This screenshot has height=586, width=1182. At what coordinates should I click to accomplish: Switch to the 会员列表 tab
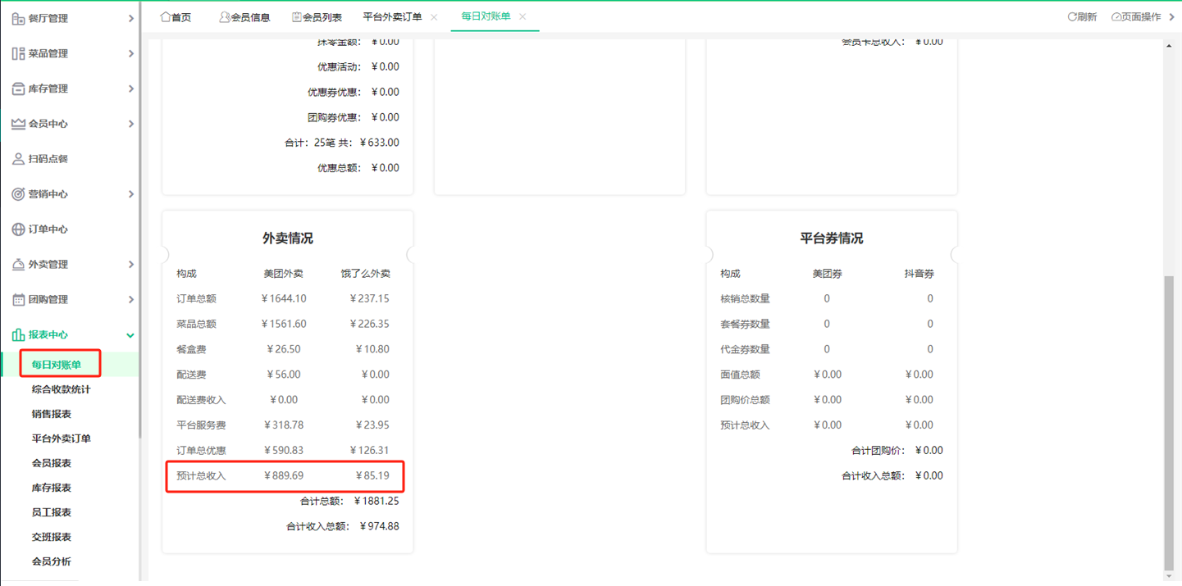[317, 16]
